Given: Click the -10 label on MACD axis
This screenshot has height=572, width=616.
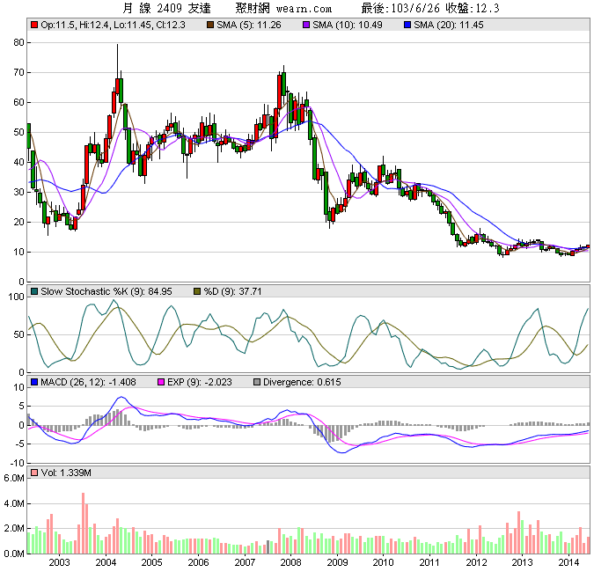Looking at the screenshot, I should click(x=18, y=463).
